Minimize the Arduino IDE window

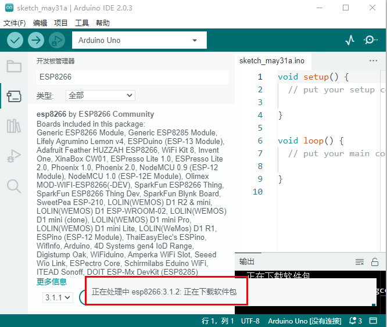tap(320, 8)
